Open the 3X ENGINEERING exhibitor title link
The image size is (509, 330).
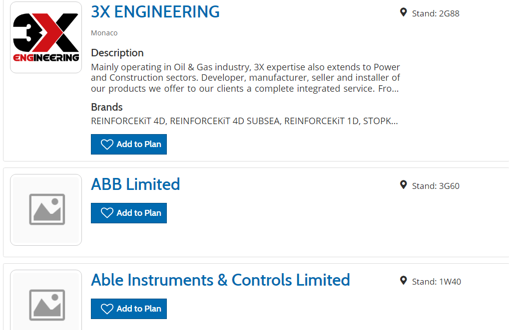(155, 11)
